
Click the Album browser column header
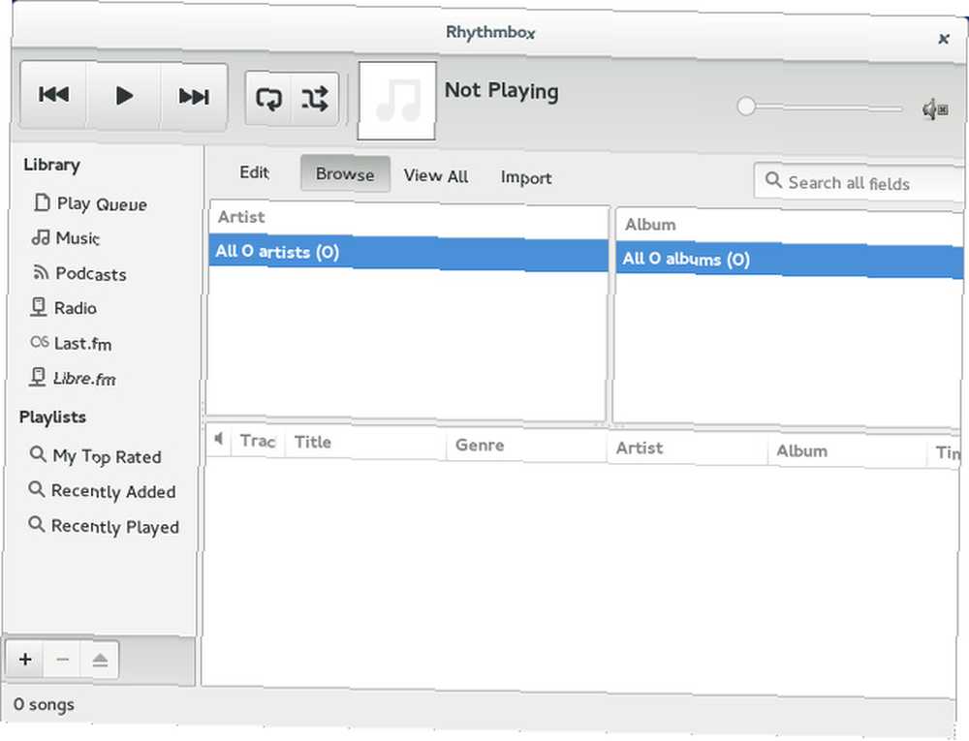tap(790, 226)
